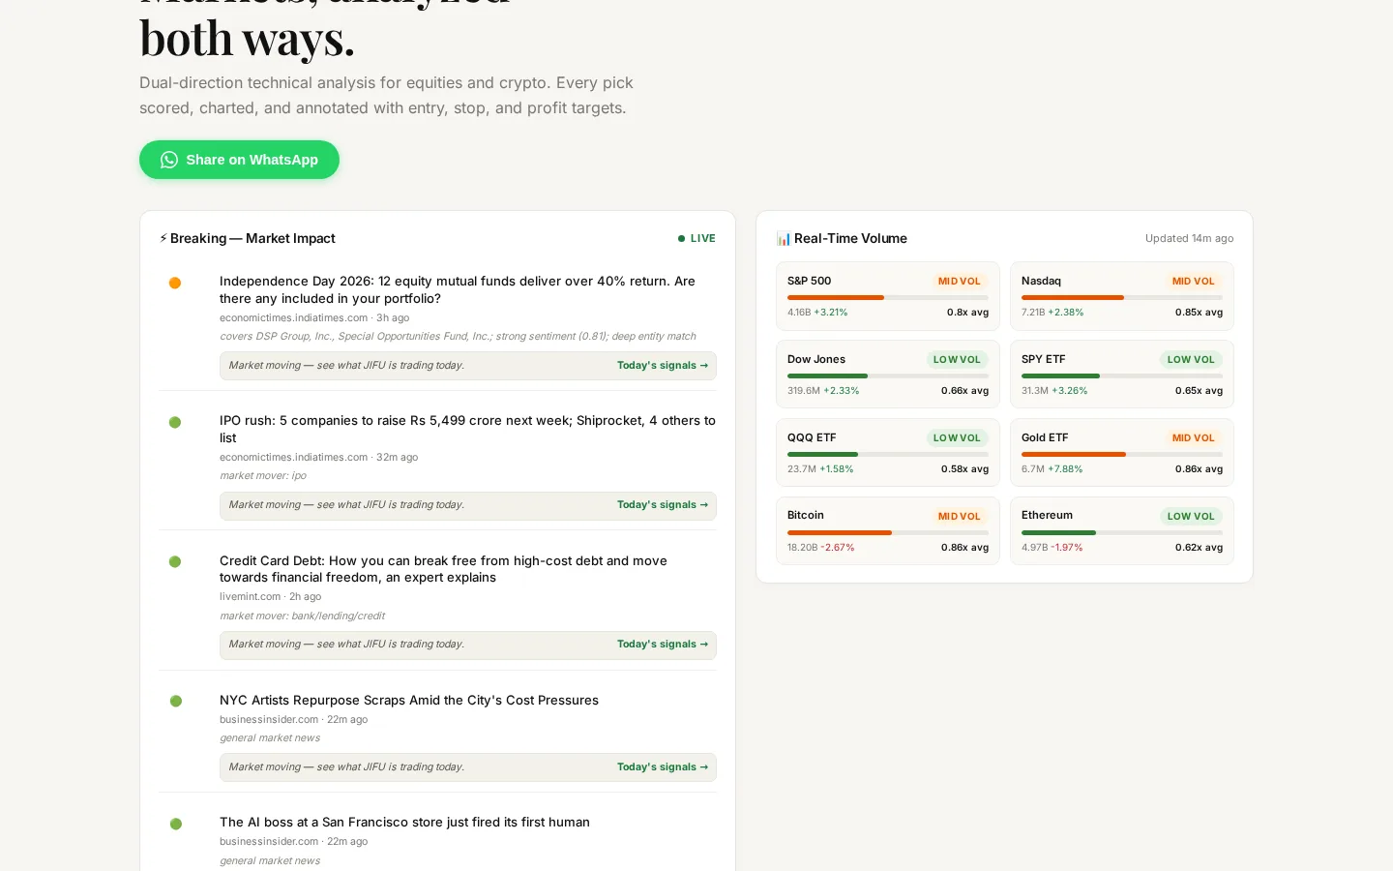Click the green dot beside the IPO rush headline

175,422
